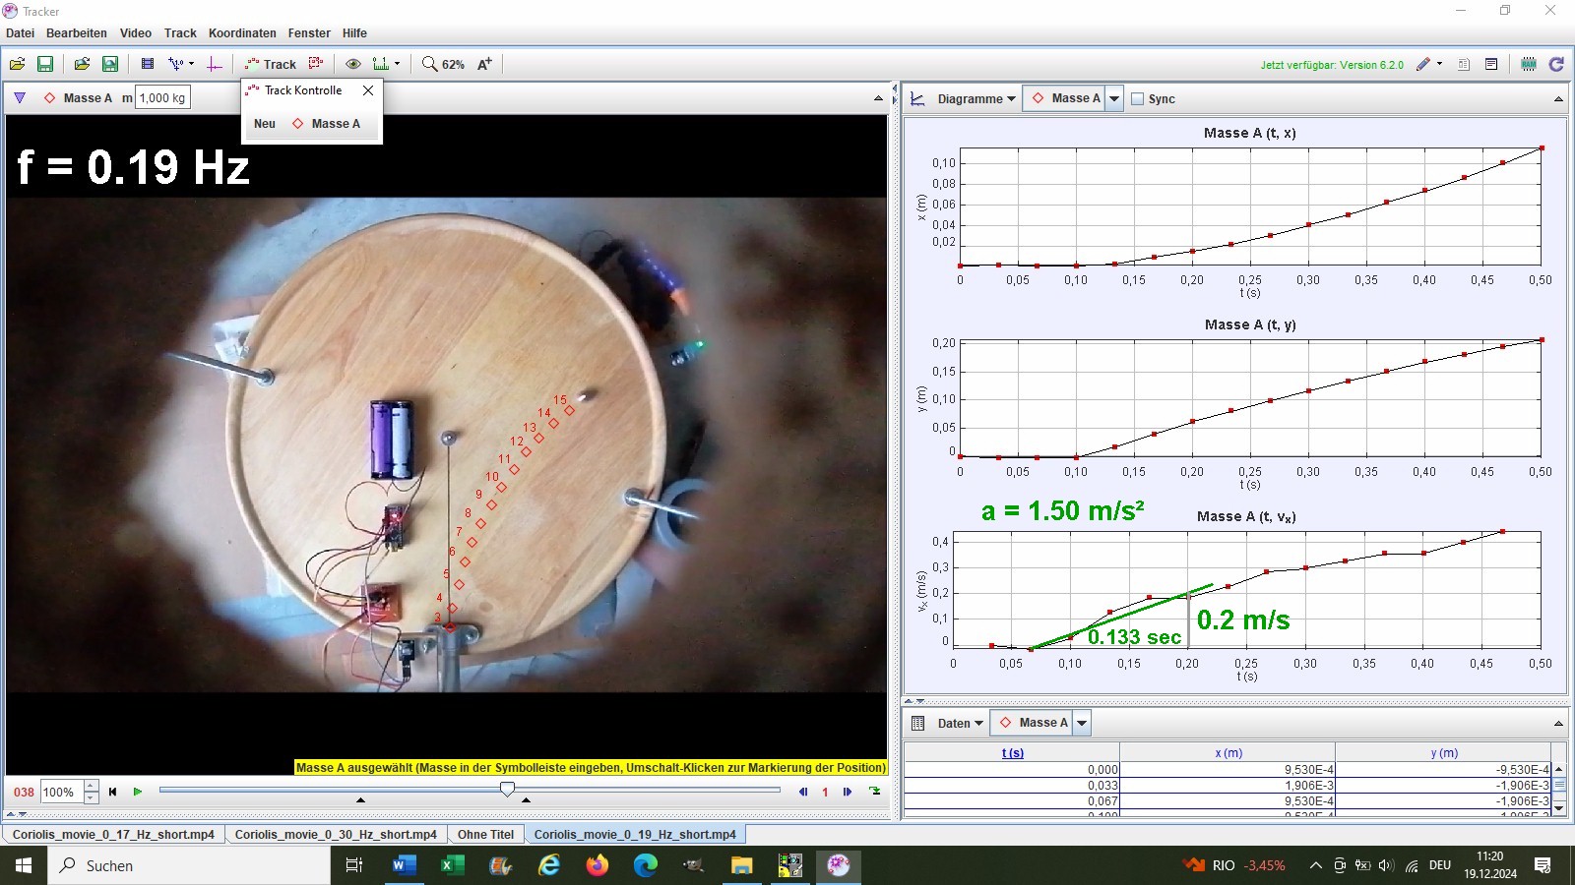Show coordinate axes with the purple axes icon

pyautogui.click(x=215, y=64)
